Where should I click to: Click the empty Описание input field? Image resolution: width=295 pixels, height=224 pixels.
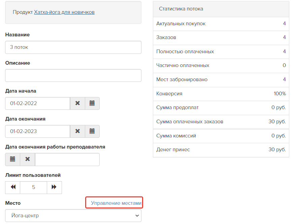[73, 75]
